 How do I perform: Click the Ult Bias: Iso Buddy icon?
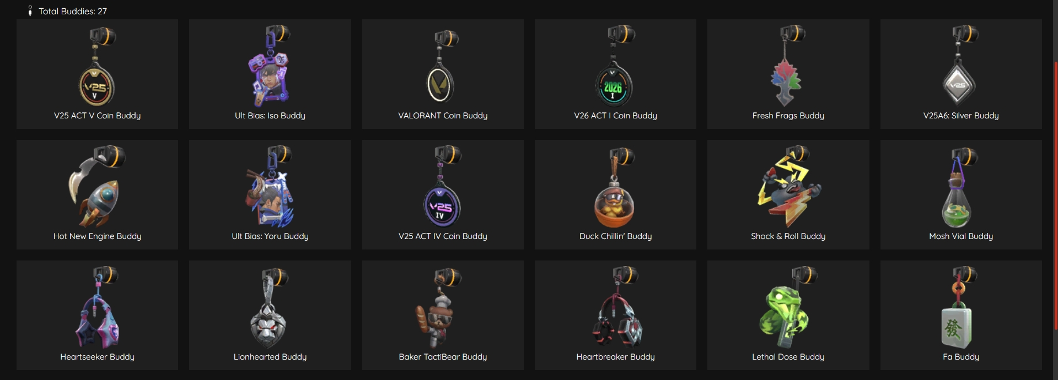270,67
